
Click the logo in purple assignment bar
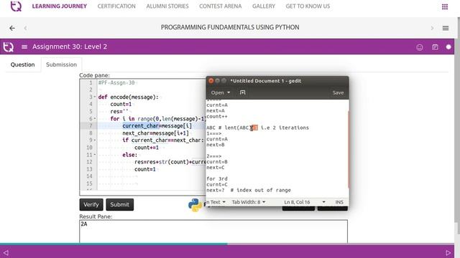8,47
